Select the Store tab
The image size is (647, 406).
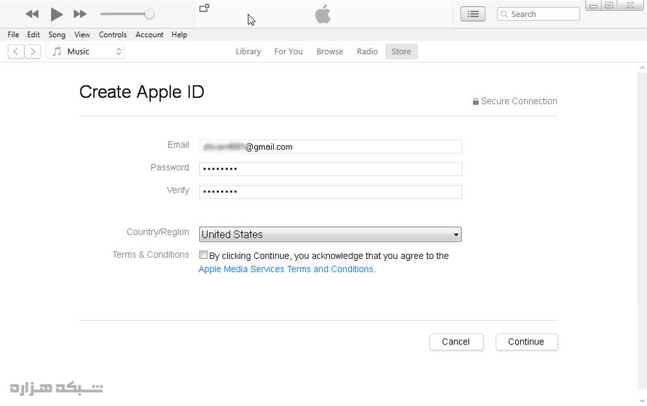[x=401, y=52]
